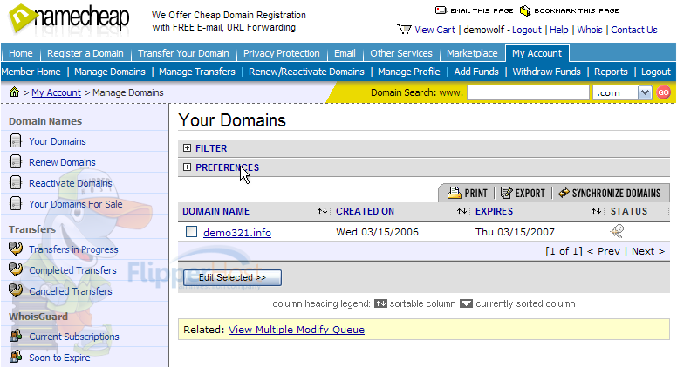Open Renew Domains sidebar link
Viewport: 677px width, 368px height.
62,162
